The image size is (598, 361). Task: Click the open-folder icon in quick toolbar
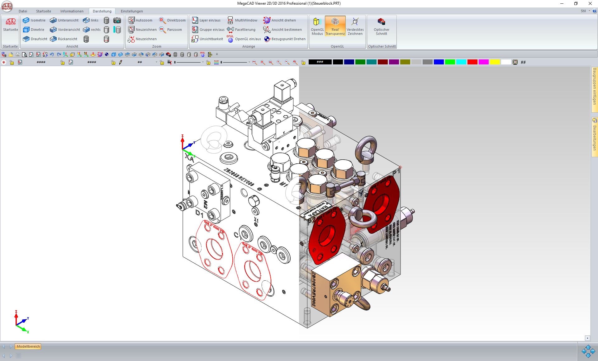11,54
